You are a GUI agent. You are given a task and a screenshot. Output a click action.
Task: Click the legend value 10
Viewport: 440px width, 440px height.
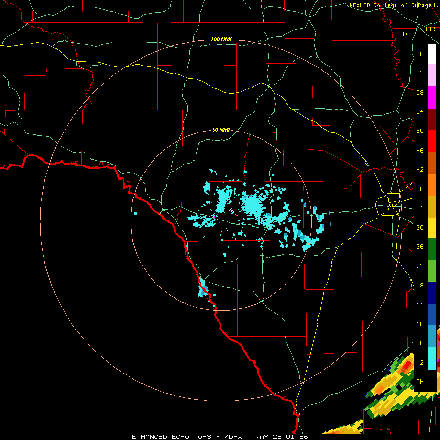coord(420,324)
